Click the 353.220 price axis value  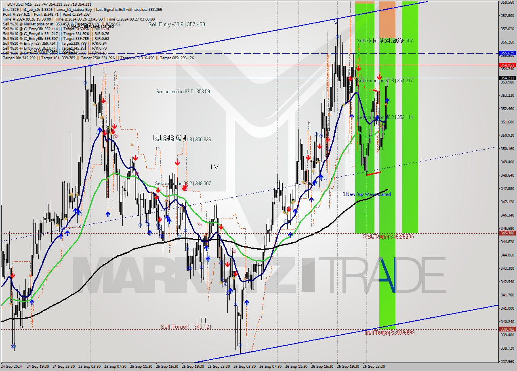(507, 95)
